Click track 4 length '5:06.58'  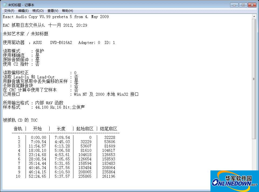pyautogui.click(x=62, y=150)
